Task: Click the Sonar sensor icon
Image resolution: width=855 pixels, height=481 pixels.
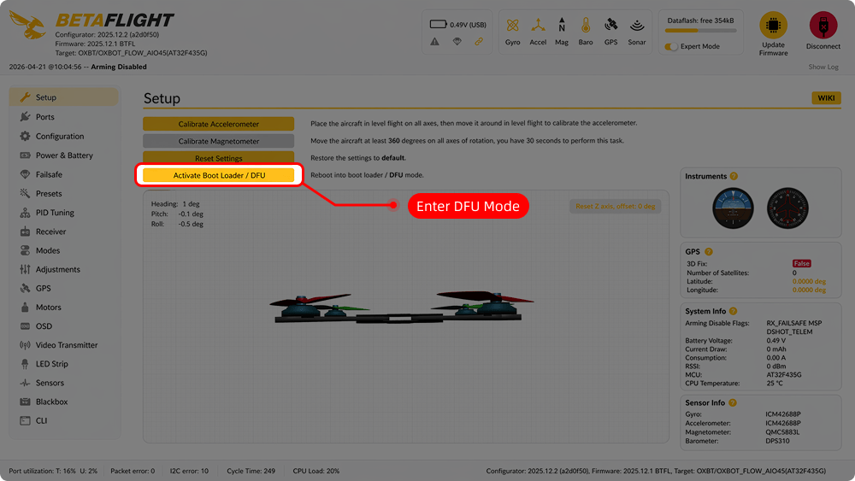Action: click(637, 25)
